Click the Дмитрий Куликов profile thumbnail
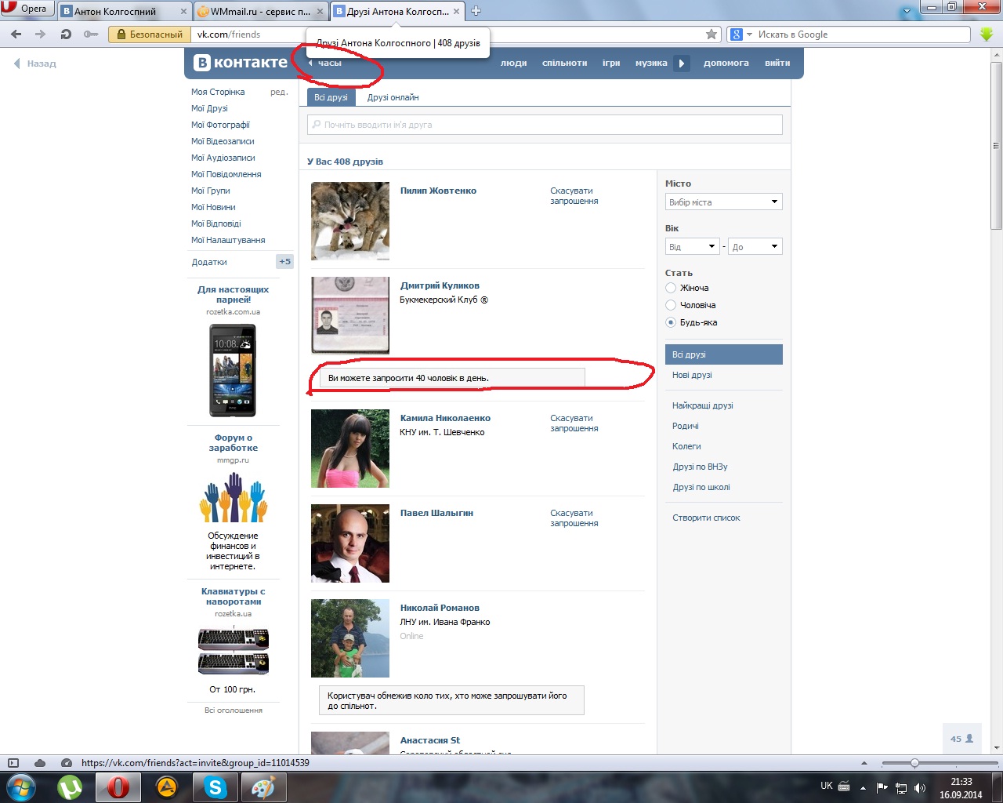Screen dimensions: 1003x803 350,315
